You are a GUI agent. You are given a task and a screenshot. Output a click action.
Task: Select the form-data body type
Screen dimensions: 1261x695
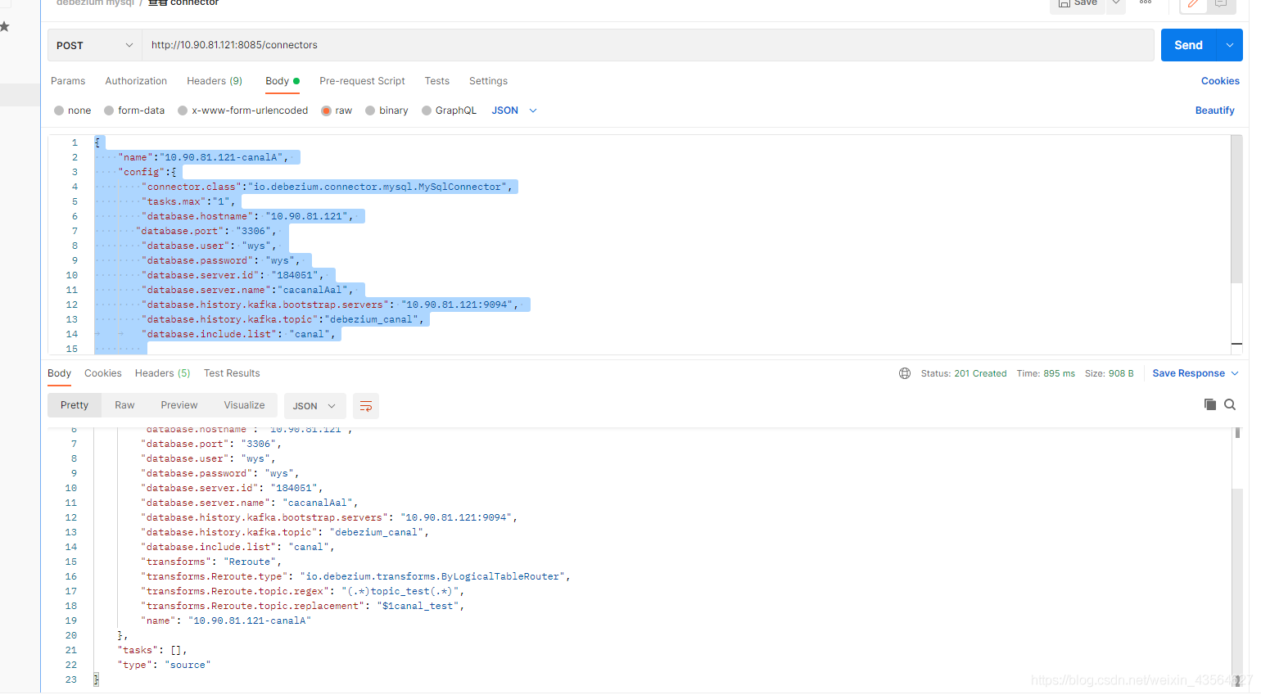(134, 111)
